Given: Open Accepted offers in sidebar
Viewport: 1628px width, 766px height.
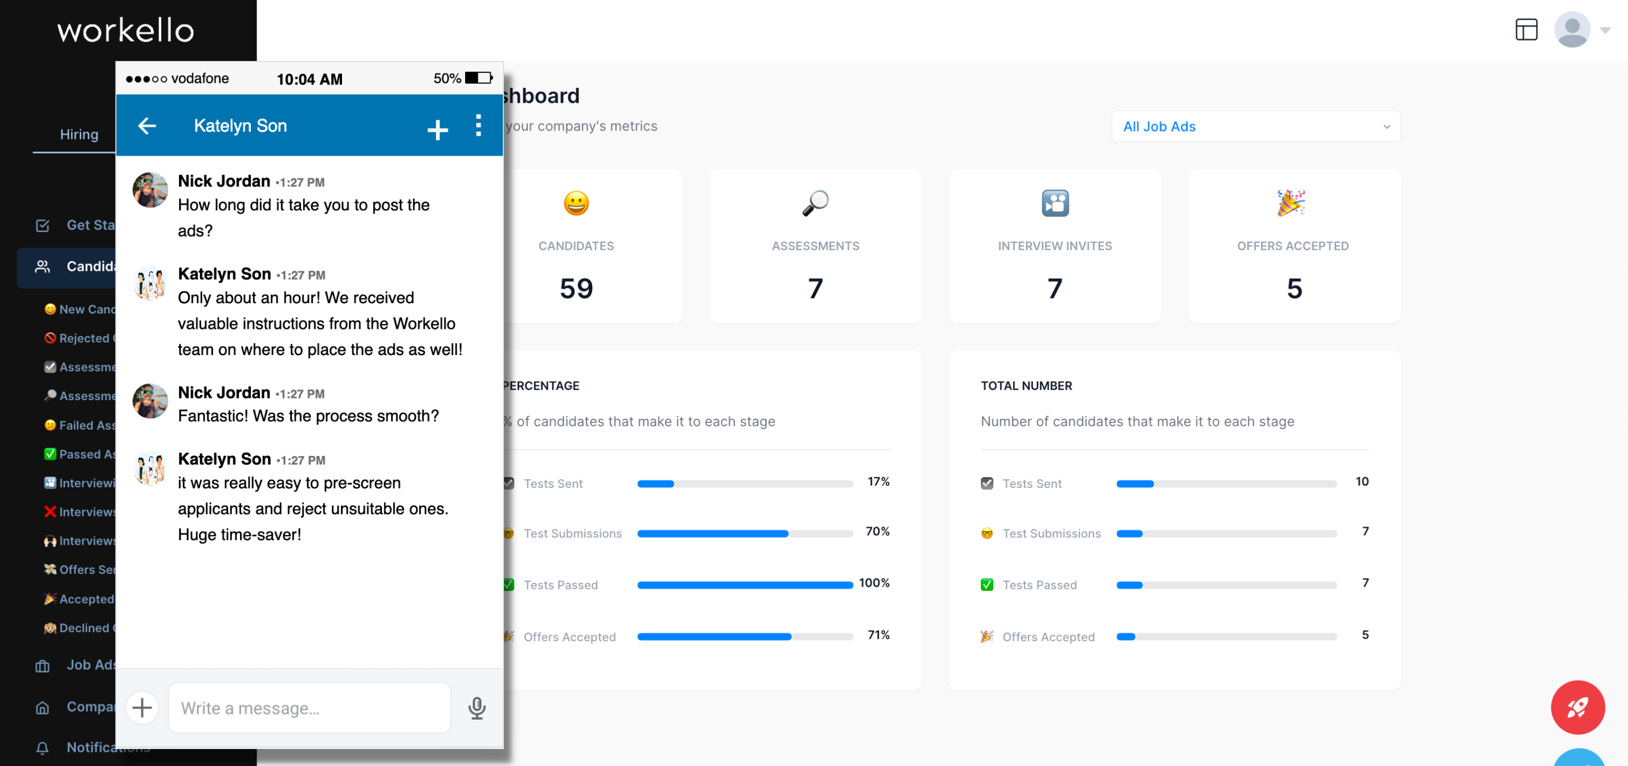Looking at the screenshot, I should [80, 598].
